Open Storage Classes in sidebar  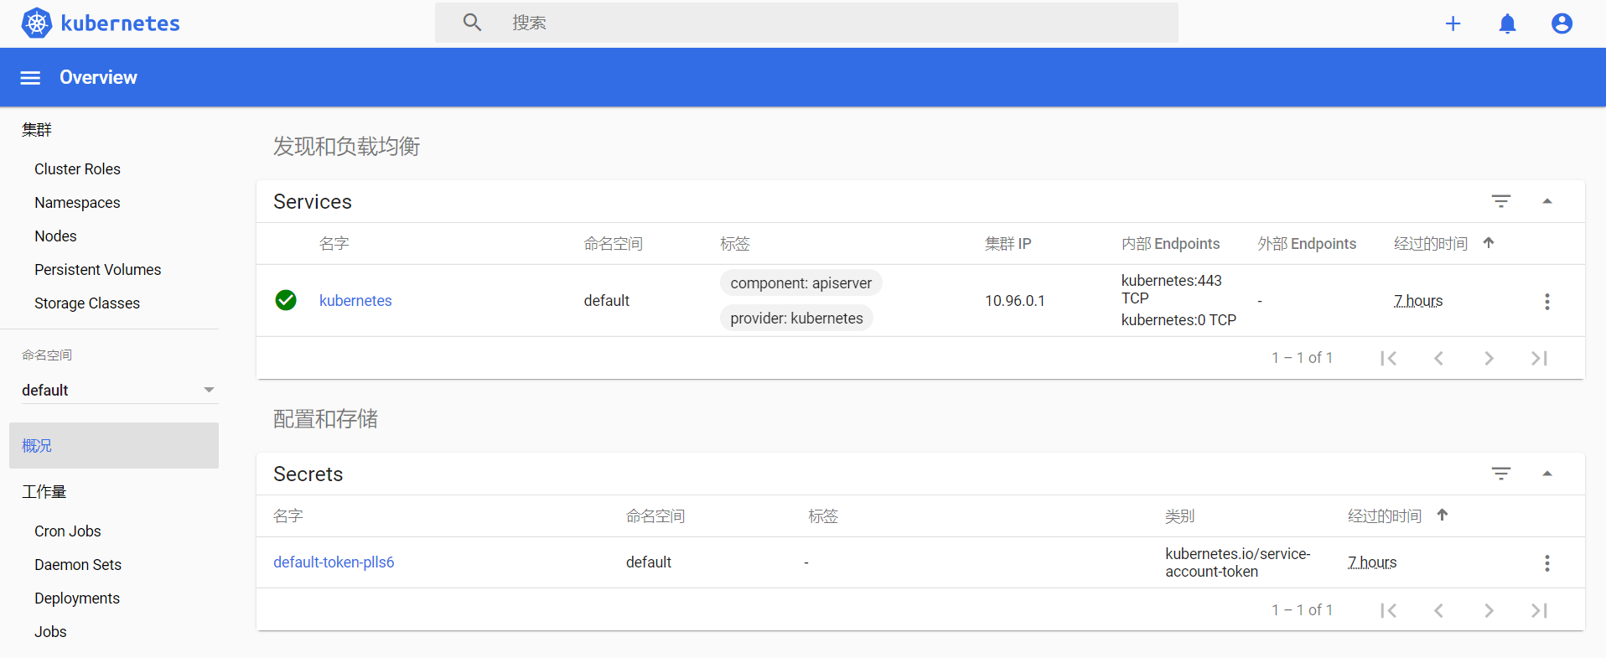(x=87, y=303)
